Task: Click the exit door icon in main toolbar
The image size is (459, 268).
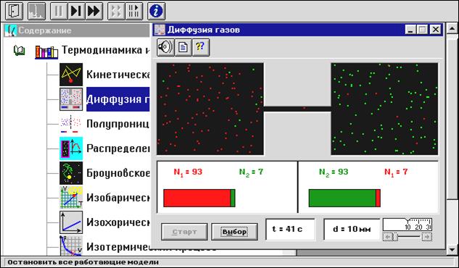Action: coord(14,11)
